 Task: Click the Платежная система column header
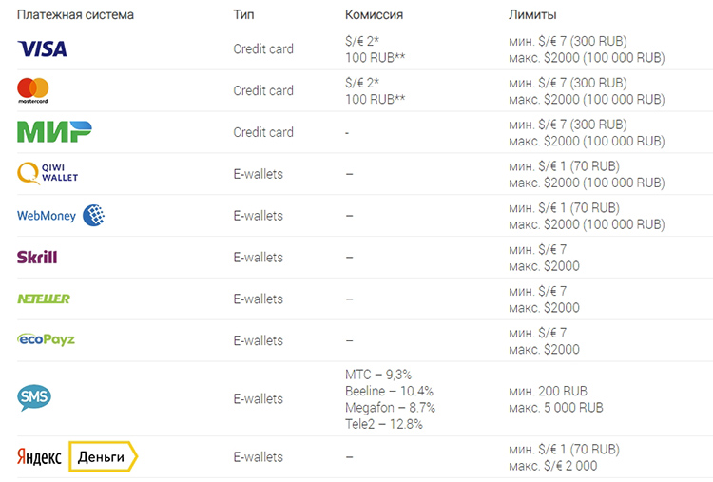(x=75, y=15)
